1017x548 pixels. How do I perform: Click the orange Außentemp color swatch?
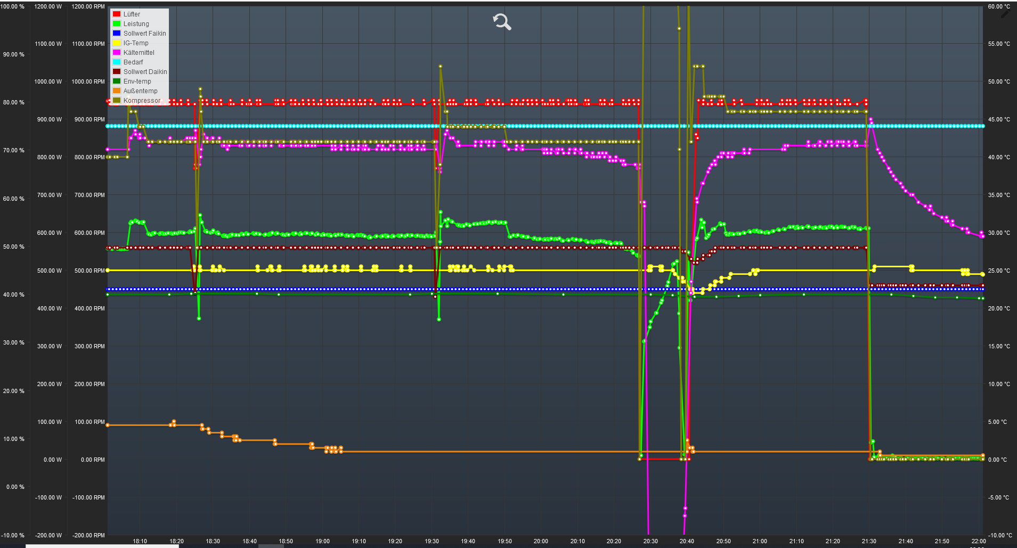pos(117,91)
